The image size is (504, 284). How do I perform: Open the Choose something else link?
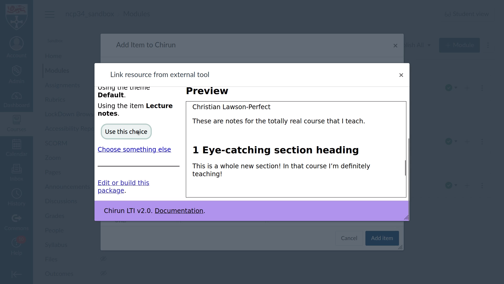[x=134, y=149]
